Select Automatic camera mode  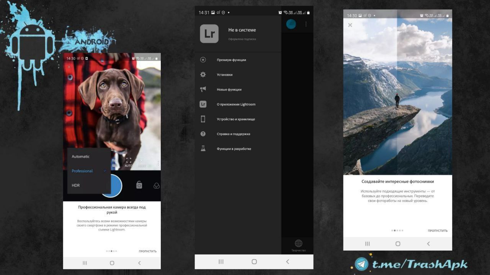[x=81, y=157]
